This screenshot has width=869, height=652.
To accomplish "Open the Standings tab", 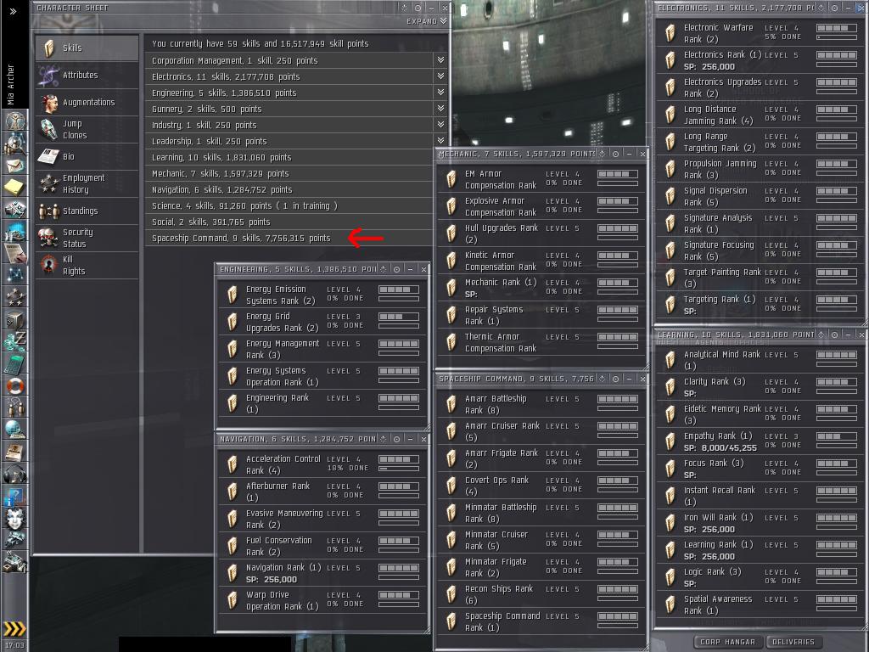I will (87, 211).
